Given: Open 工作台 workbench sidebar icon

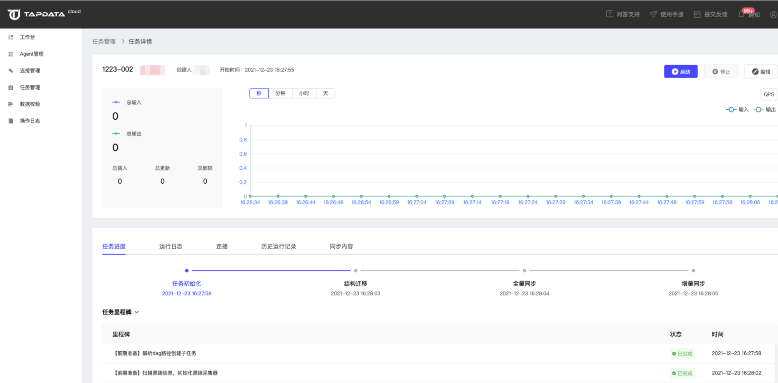Looking at the screenshot, I should [11, 37].
